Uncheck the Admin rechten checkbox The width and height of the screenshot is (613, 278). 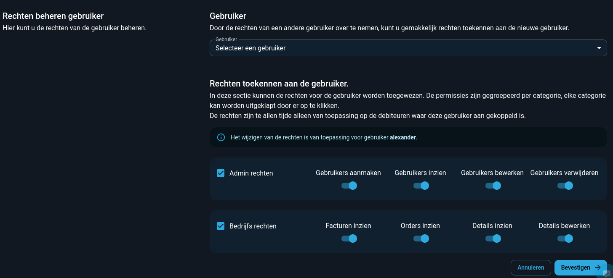221,173
